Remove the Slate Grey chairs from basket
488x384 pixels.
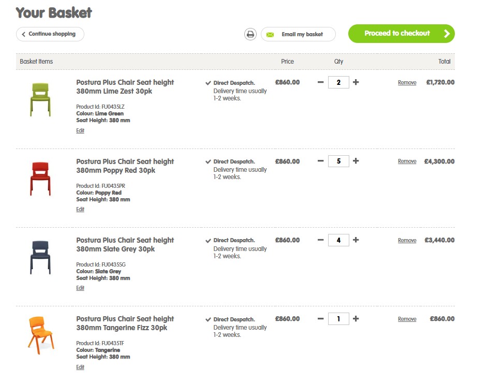(x=407, y=240)
